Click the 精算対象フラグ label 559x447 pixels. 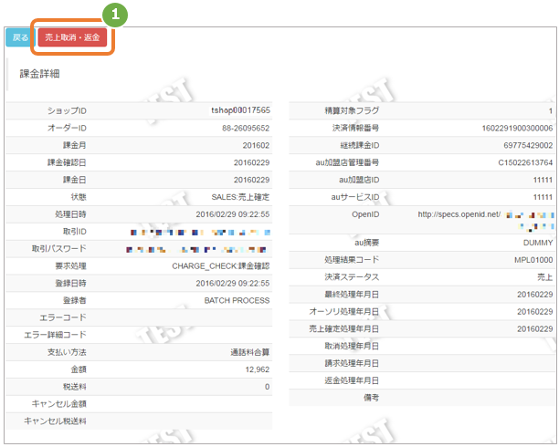pos(352,110)
